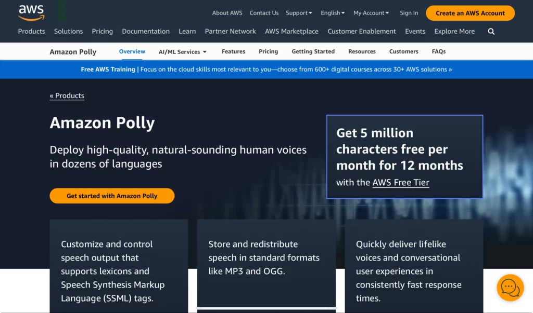Switch to the Resources tab
Viewport: 533px width, 313px height.
point(362,51)
